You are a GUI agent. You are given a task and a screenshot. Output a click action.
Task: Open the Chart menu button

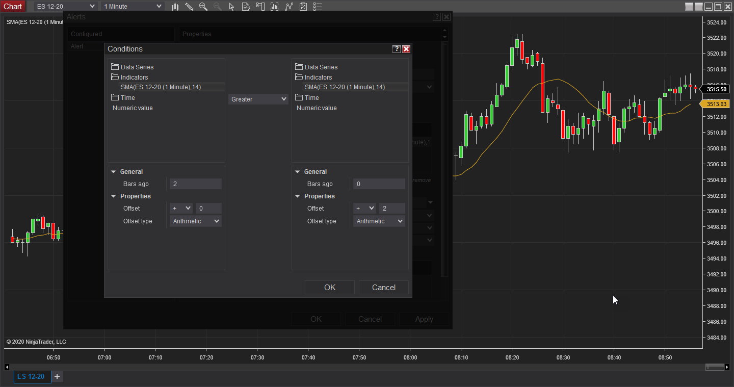(x=13, y=7)
